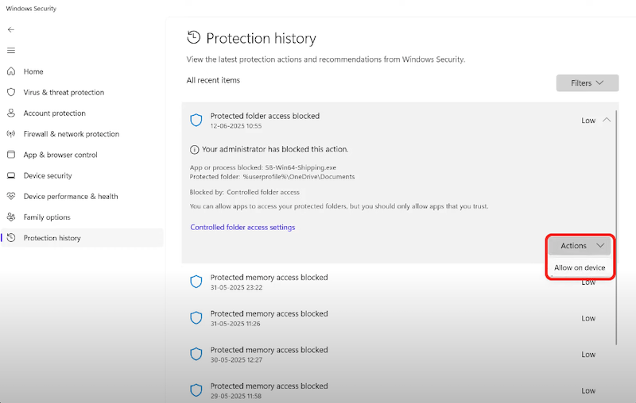Viewport: 636px width, 403px height.
Task: Click the back arrow icon
Action: coord(10,29)
